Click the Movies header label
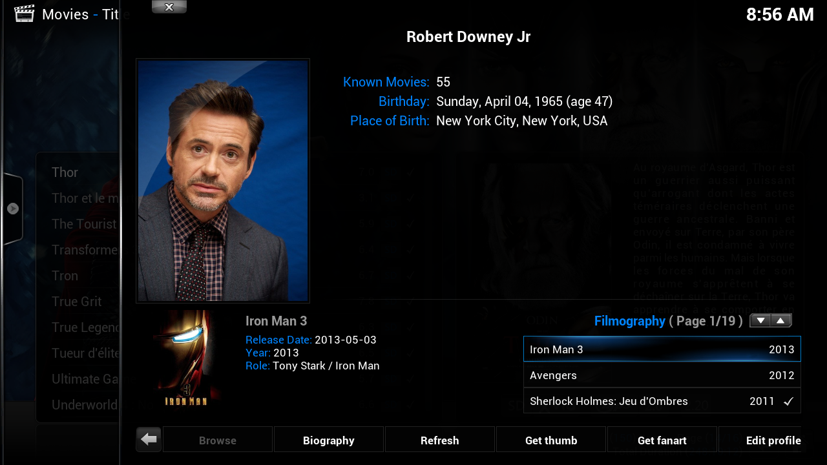The image size is (827, 465). (65, 14)
